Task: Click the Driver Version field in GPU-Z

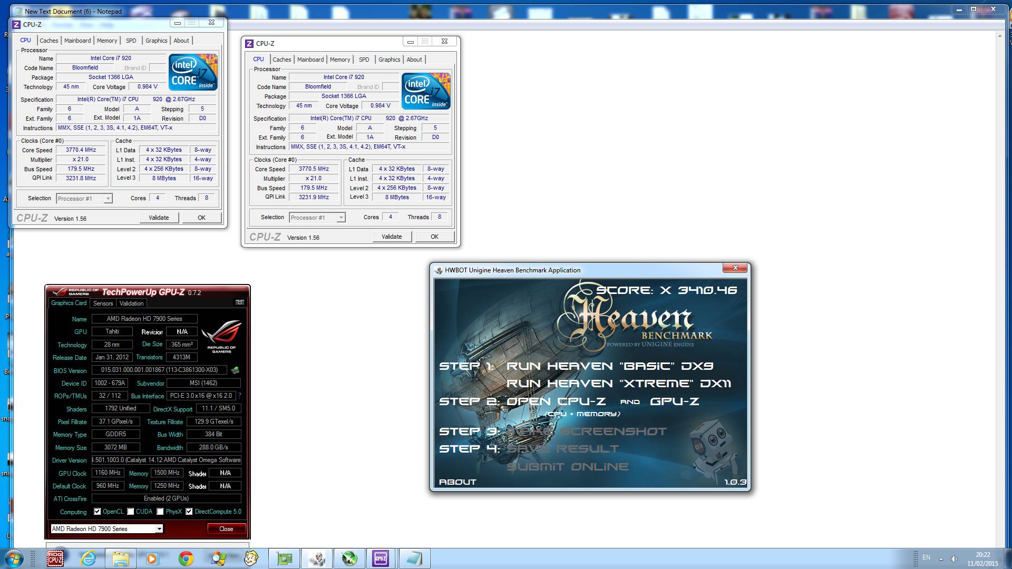Action: tap(167, 460)
